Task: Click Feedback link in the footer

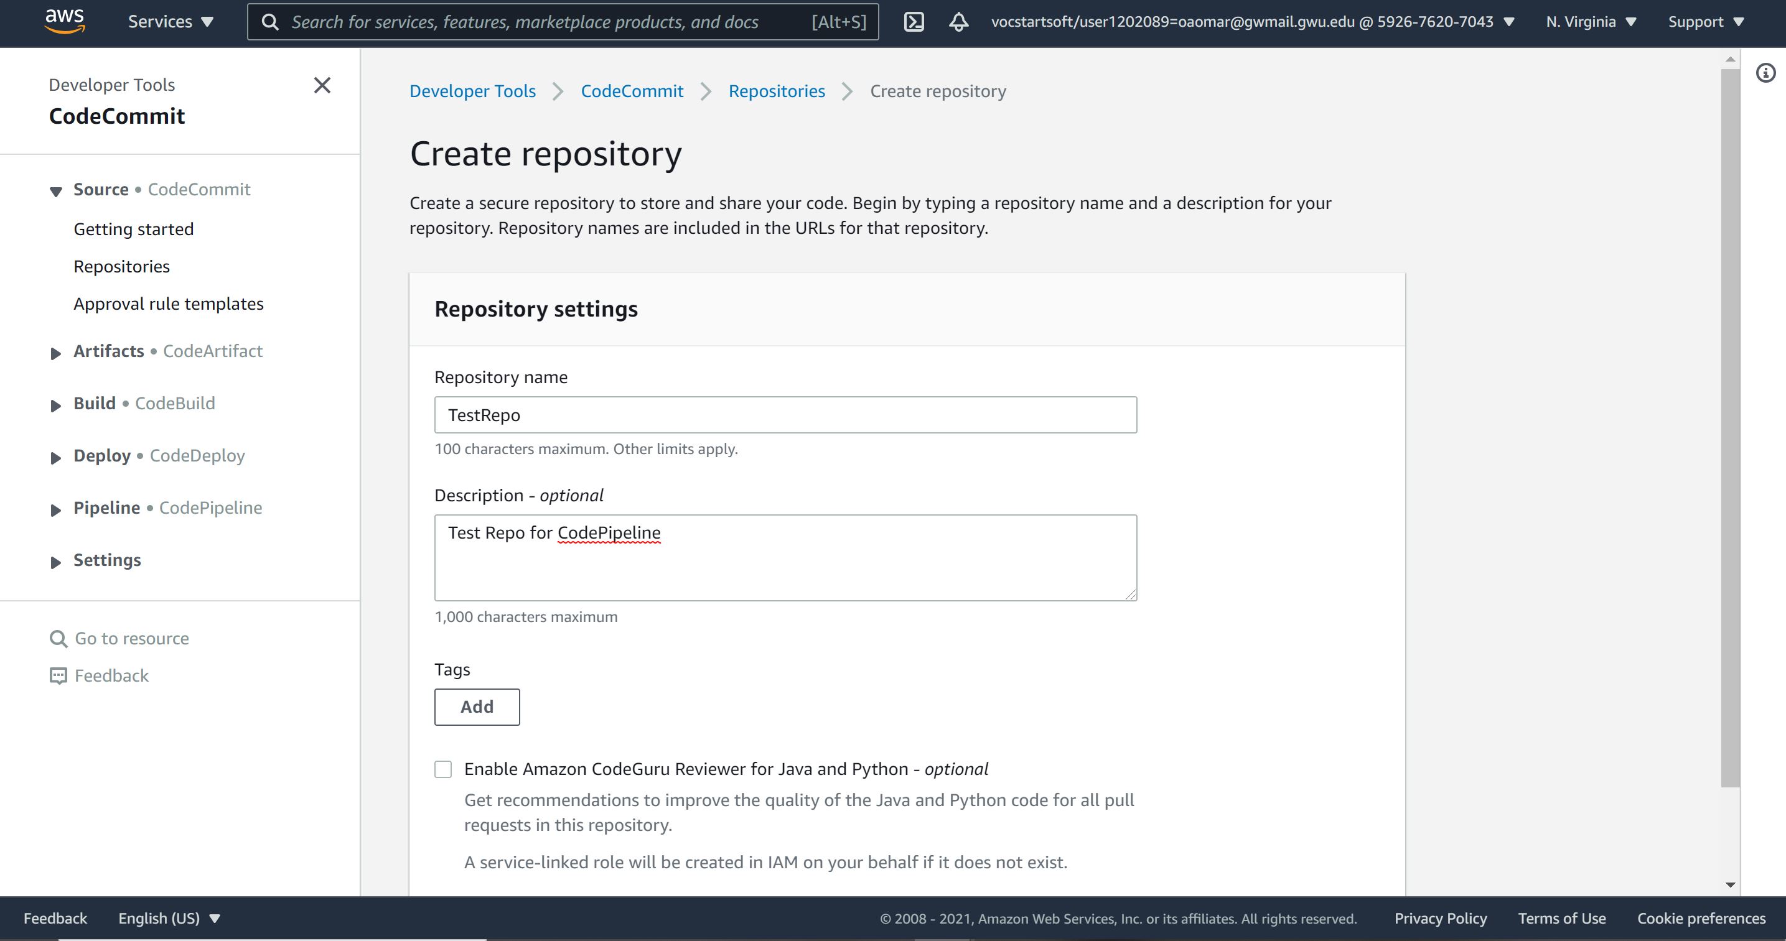Action: click(55, 918)
